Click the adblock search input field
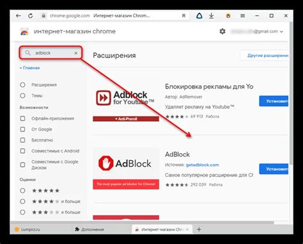 [x=51, y=53]
